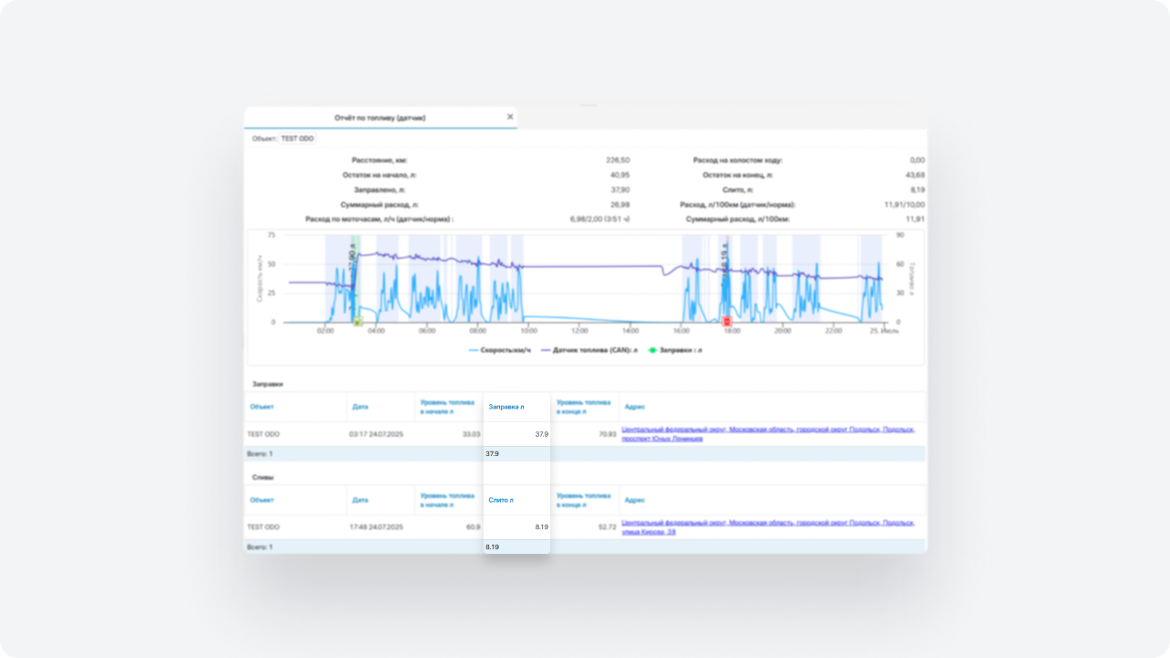Open the drain address link in Сливы table
Screen dimensions: 1170x658
coord(768,527)
